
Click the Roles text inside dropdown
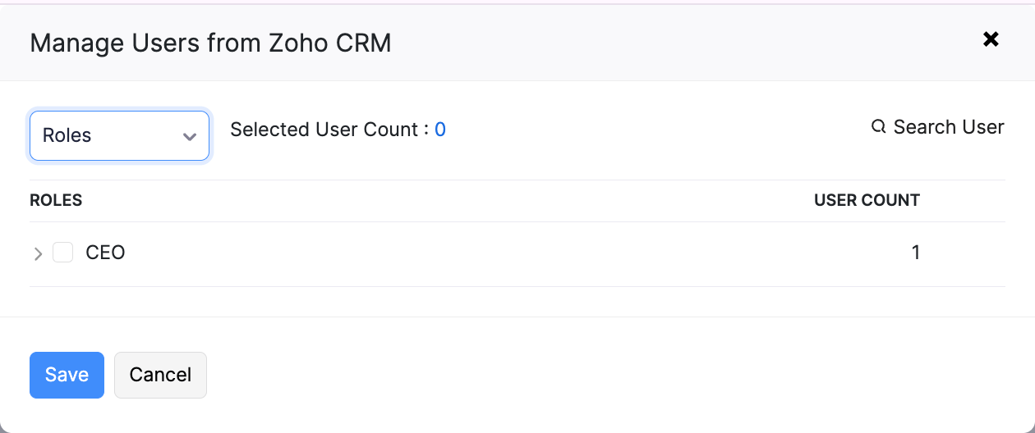(x=67, y=136)
